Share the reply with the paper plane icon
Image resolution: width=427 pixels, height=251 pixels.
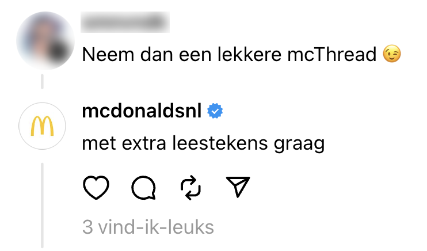pyautogui.click(x=238, y=187)
